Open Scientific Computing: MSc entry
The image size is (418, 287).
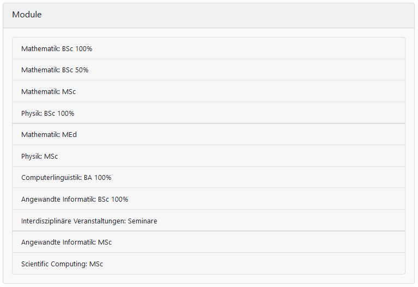(x=62, y=264)
